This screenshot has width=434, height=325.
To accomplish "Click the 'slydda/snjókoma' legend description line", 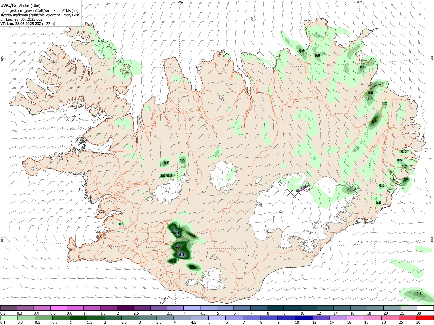I will [x=40, y=15].
